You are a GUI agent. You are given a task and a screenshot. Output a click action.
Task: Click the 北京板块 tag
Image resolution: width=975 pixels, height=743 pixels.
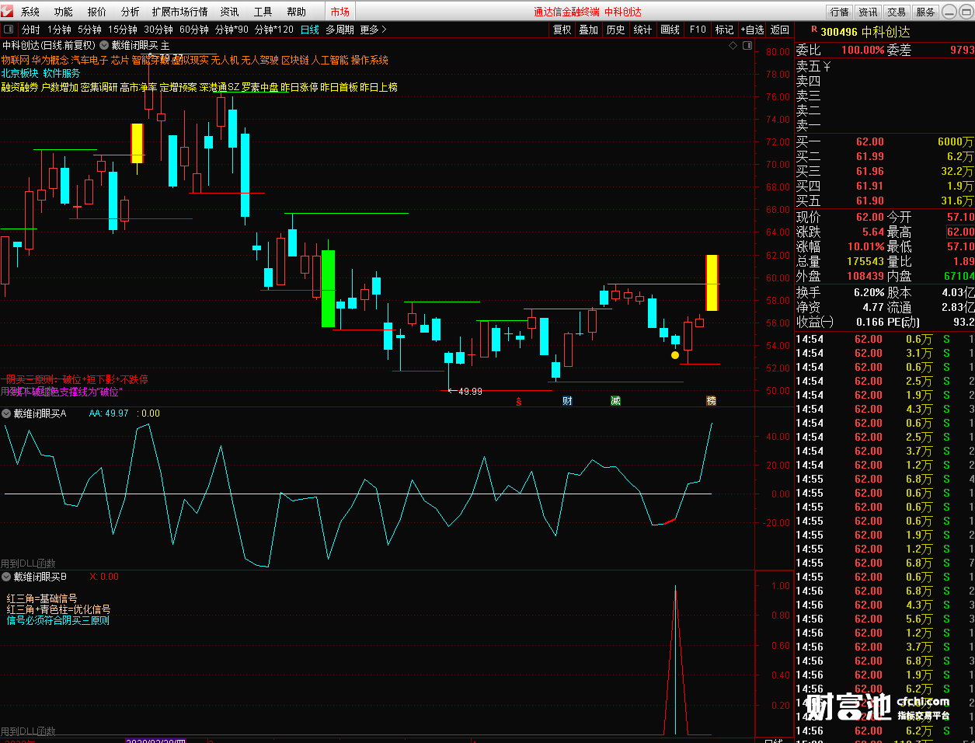pos(19,73)
